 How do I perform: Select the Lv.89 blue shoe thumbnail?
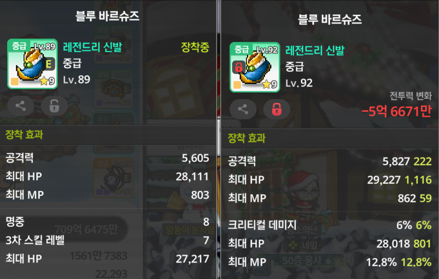(32, 64)
